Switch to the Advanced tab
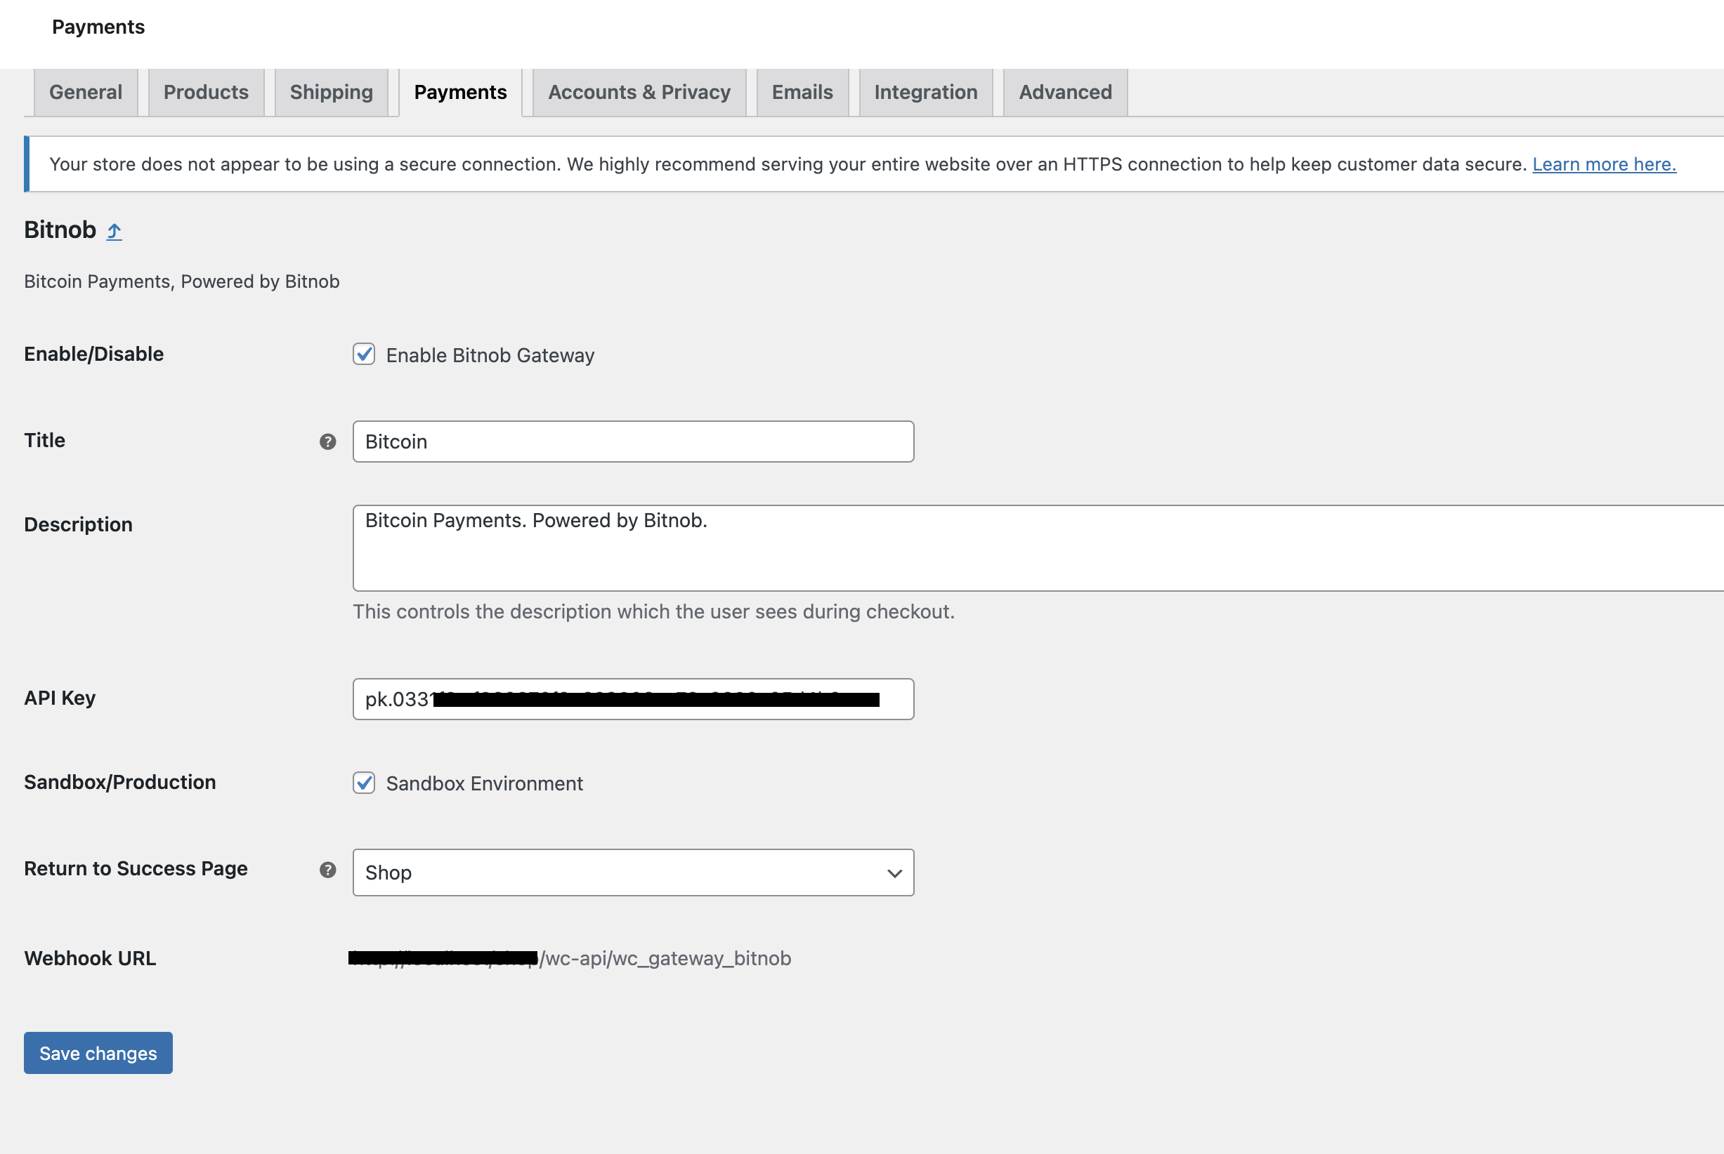1724x1154 pixels. coord(1066,93)
